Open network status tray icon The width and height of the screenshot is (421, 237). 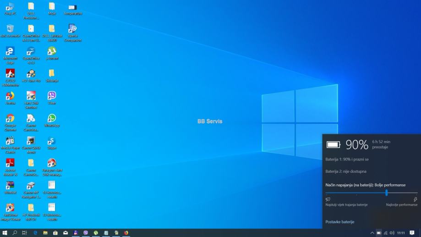[386, 233]
